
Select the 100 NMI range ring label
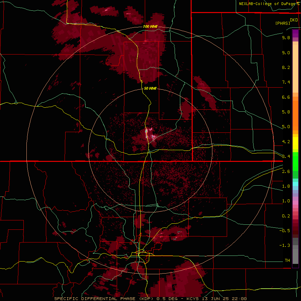150,26
